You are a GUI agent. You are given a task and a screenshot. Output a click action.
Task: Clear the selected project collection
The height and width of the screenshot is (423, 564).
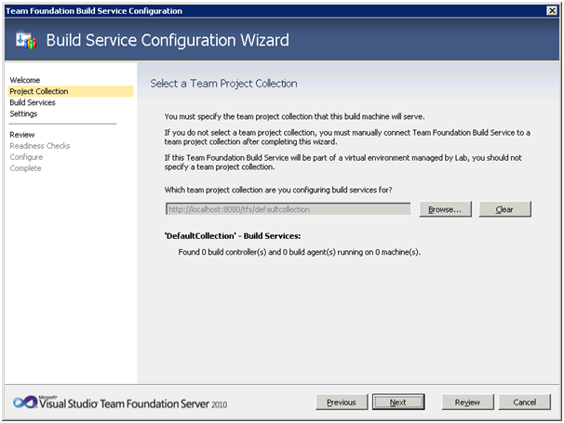tap(504, 209)
